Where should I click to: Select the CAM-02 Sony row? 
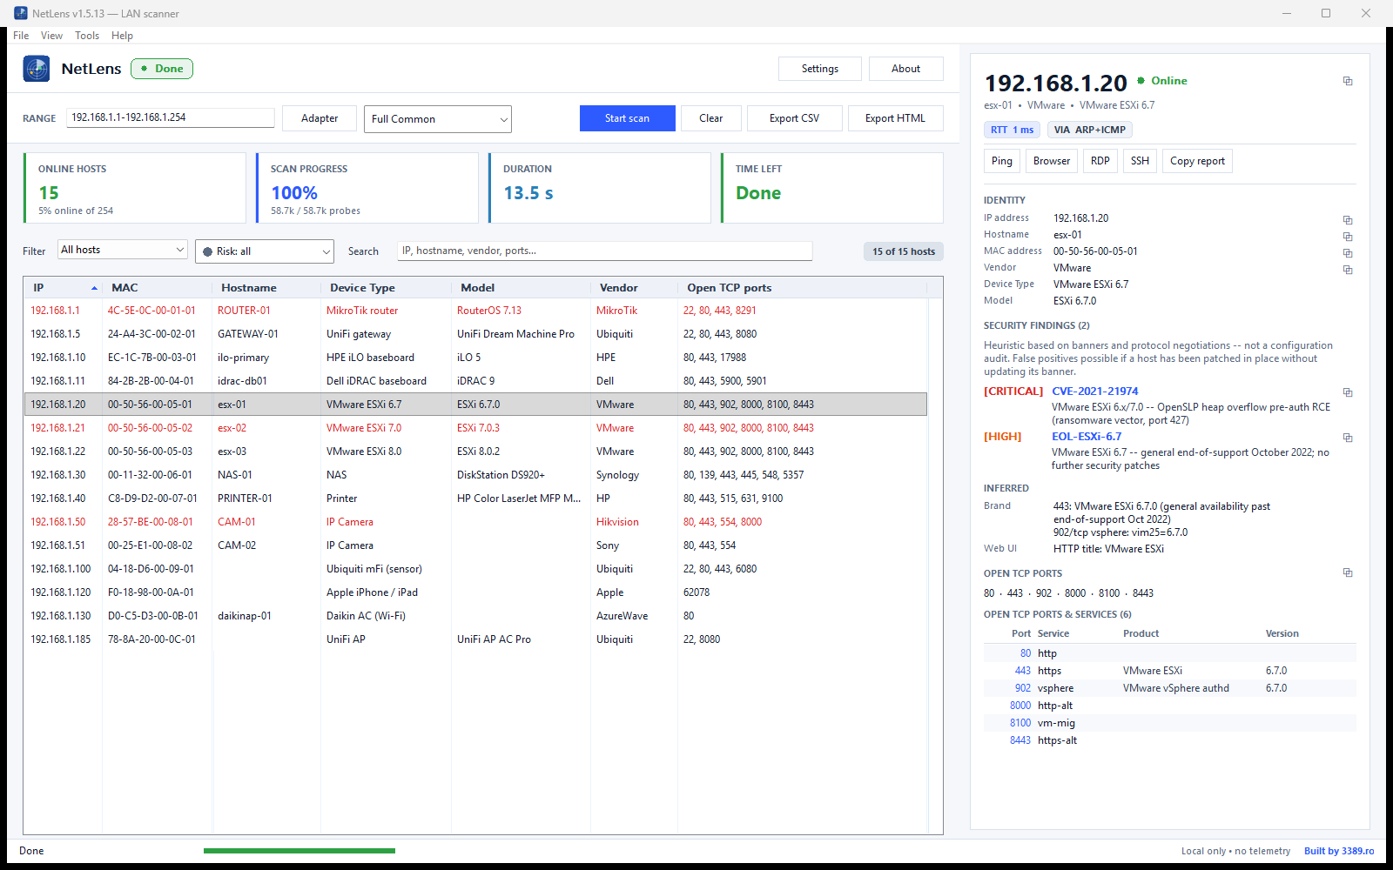[x=475, y=545]
